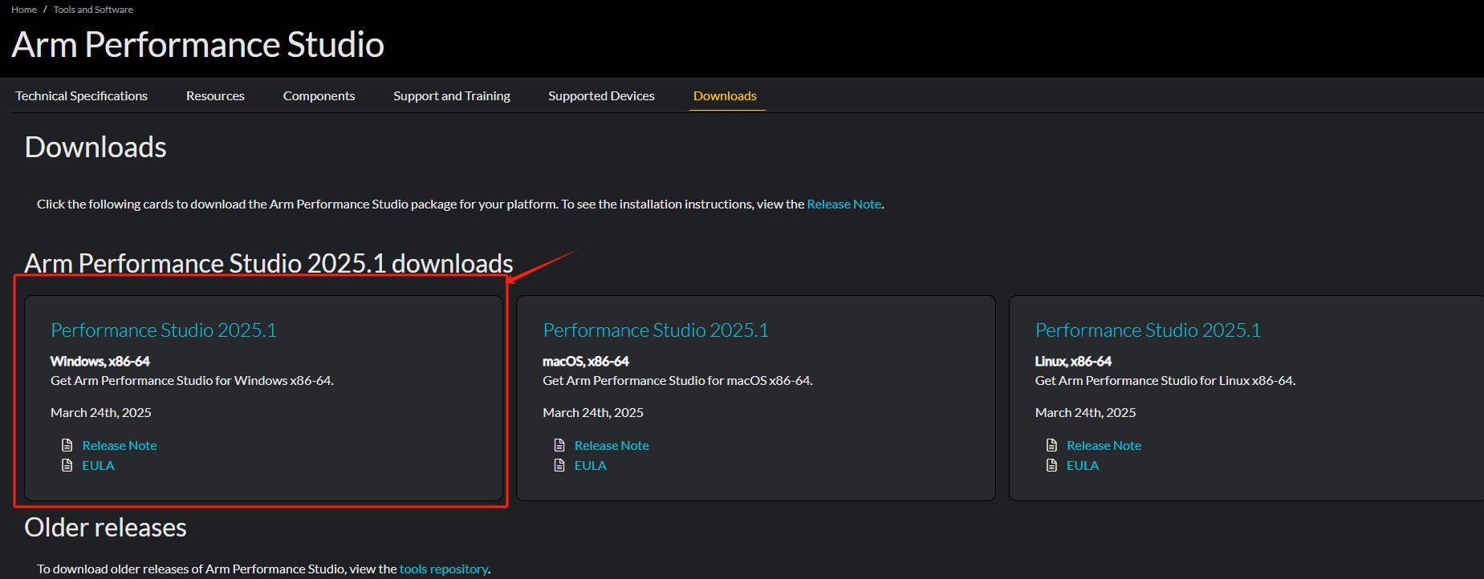Viewport: 1484px width, 579px height.
Task: Open Linux card EULA link
Action: [1082, 465]
